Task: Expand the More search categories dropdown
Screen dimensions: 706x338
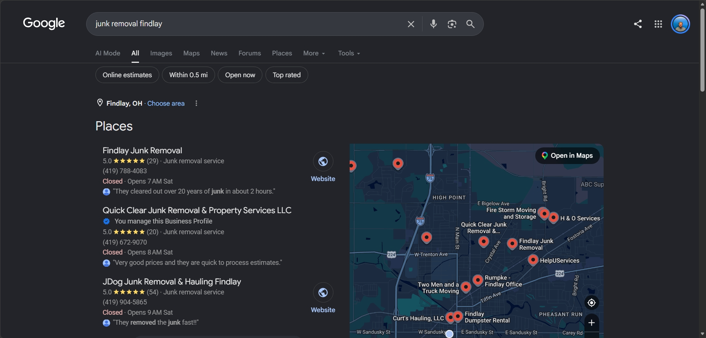Action: coord(314,53)
